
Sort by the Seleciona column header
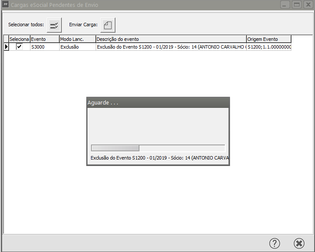click(x=19, y=39)
